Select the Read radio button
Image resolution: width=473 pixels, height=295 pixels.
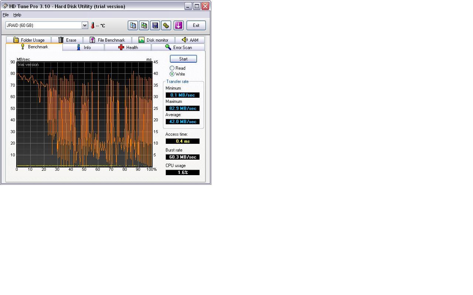(x=172, y=68)
